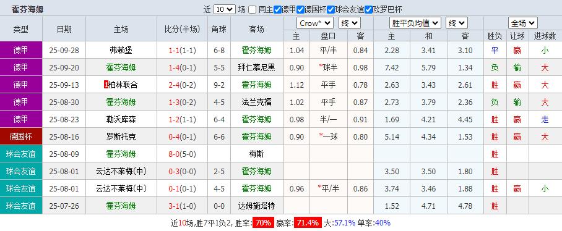Click the red card badge beside 柏林联合
Image resolution: width=562 pixels, height=231 pixels.
click(x=106, y=85)
